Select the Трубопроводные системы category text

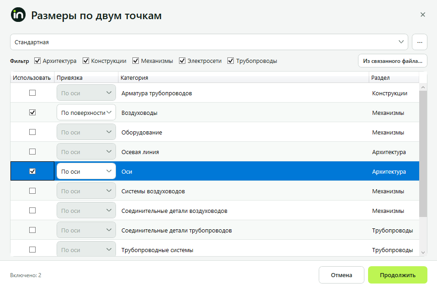click(157, 250)
